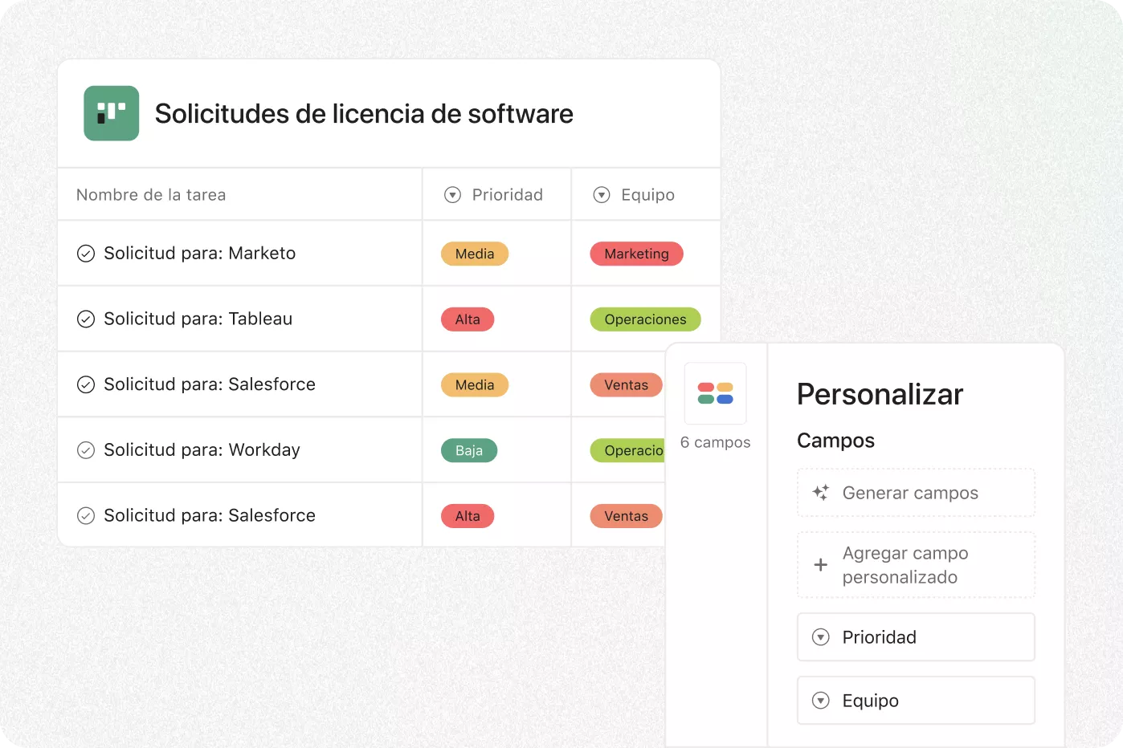Screen dimensions: 1123x748
Task: Toggle completion of Salesforce task with Media priority
Action: pos(86,384)
